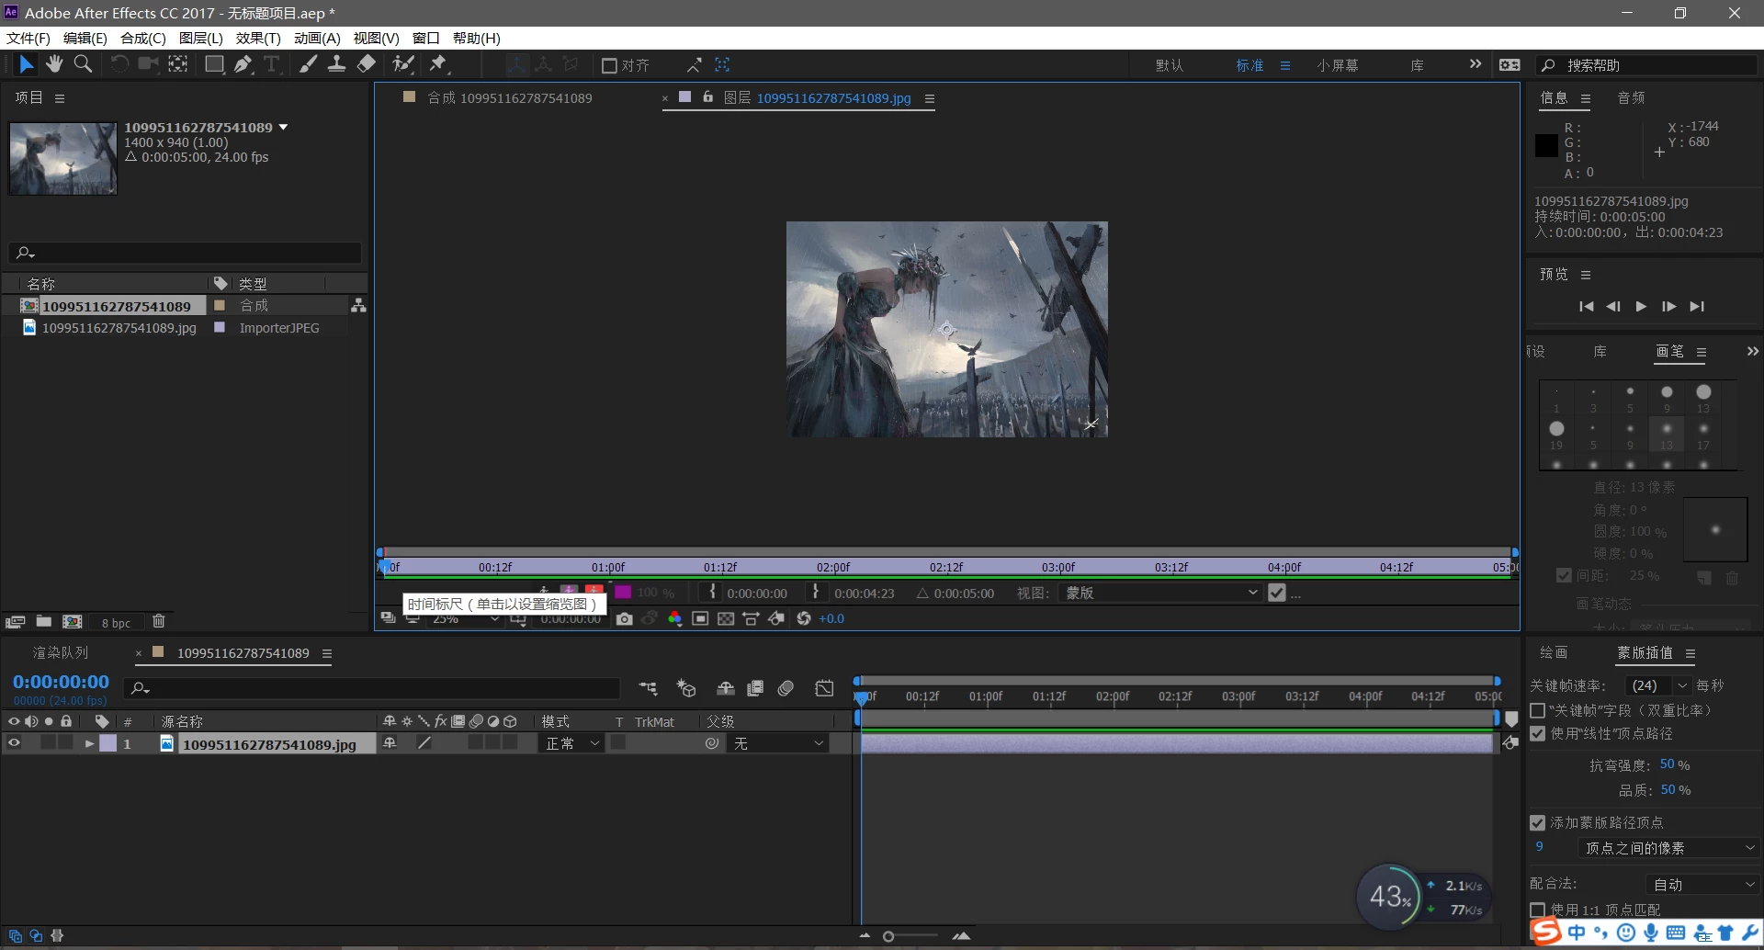Screen dimensions: 1764x950
Task: Expand the hidden workspaces chevron
Action: [1475, 64]
